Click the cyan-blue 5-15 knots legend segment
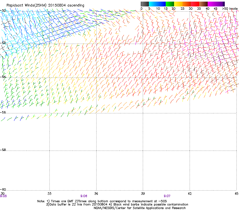 pyautogui.click(x=157, y=4)
